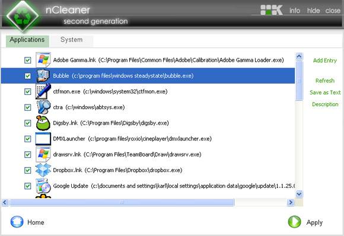344x236 pixels.
Task: Click the Google Update disc icon
Action: pyautogui.click(x=43, y=186)
